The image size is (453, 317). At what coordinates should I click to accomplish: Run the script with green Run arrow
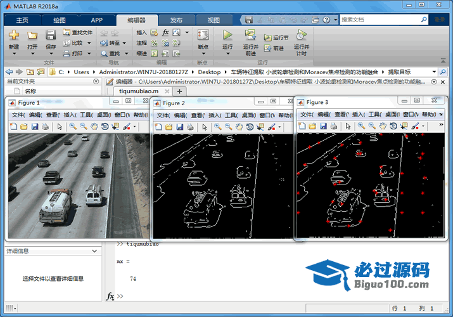227,35
